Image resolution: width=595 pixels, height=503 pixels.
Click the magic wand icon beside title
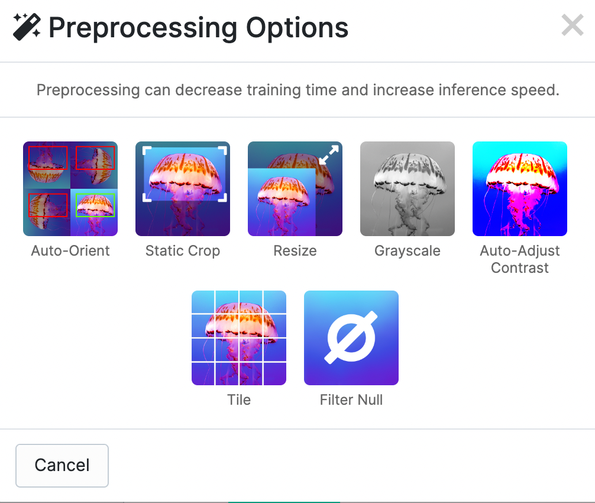click(x=27, y=27)
